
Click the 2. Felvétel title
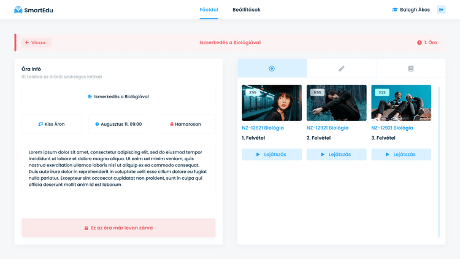coord(318,138)
